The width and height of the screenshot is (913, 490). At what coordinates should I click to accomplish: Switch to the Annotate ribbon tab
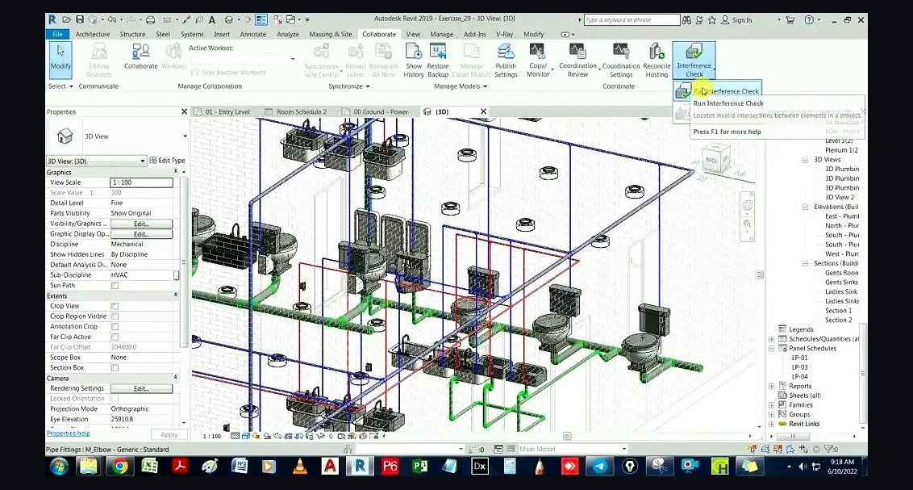click(252, 35)
